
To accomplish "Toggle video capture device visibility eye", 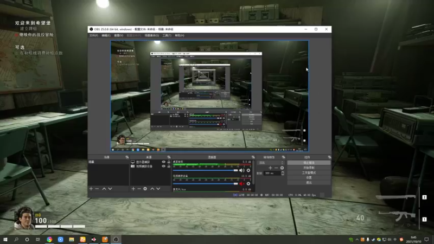I will [163, 166].
